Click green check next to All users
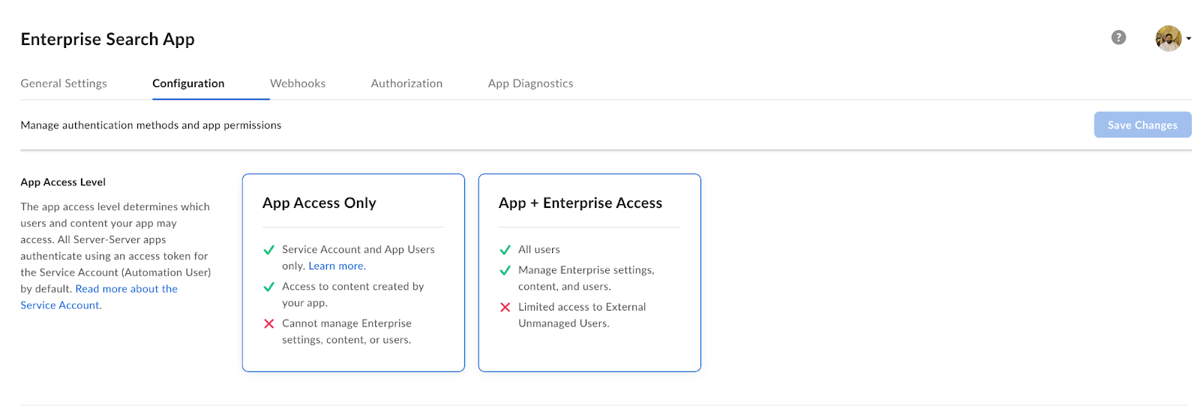The width and height of the screenshot is (1200, 412). tap(505, 250)
